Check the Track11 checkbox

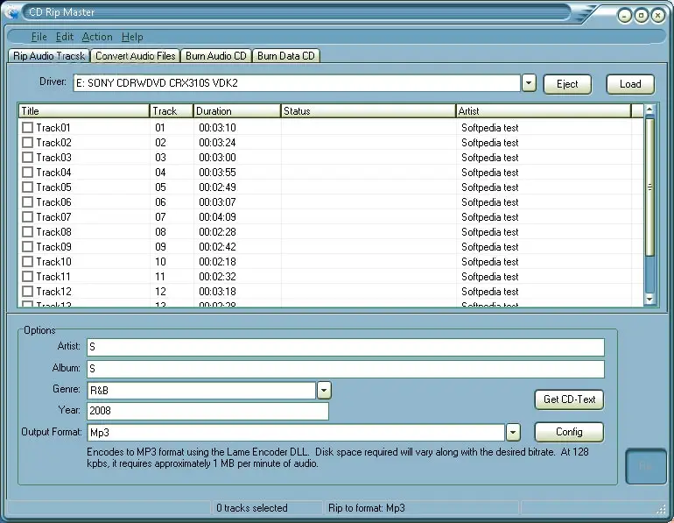tap(27, 277)
